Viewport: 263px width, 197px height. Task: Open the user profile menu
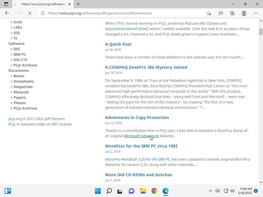(x=244, y=13)
